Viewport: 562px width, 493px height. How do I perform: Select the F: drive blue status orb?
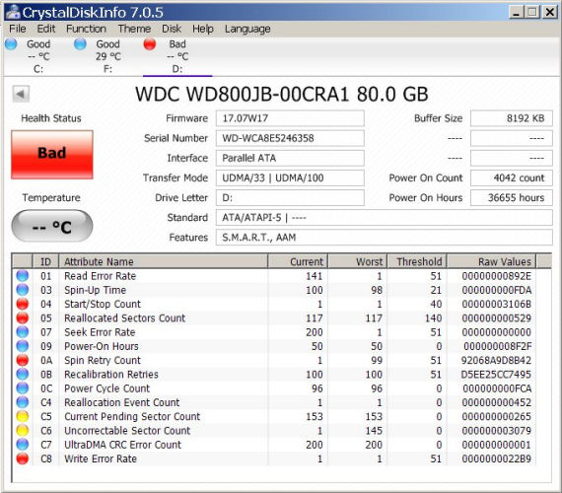click(x=80, y=44)
